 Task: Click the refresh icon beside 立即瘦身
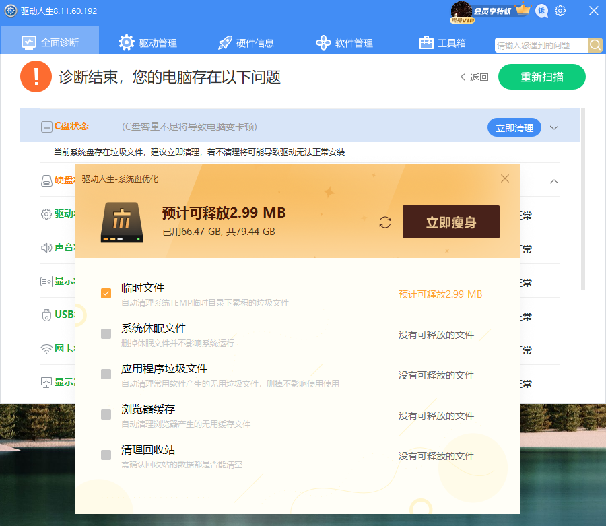(385, 222)
